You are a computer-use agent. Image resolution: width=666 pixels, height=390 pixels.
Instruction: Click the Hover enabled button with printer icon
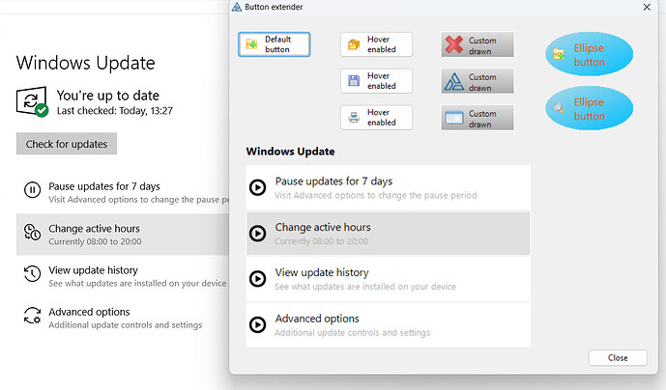tap(376, 118)
